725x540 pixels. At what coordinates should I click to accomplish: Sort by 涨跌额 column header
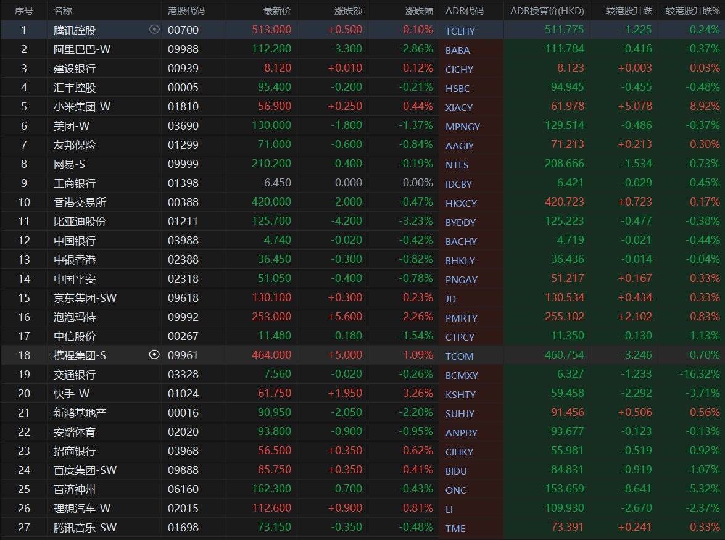pos(348,10)
